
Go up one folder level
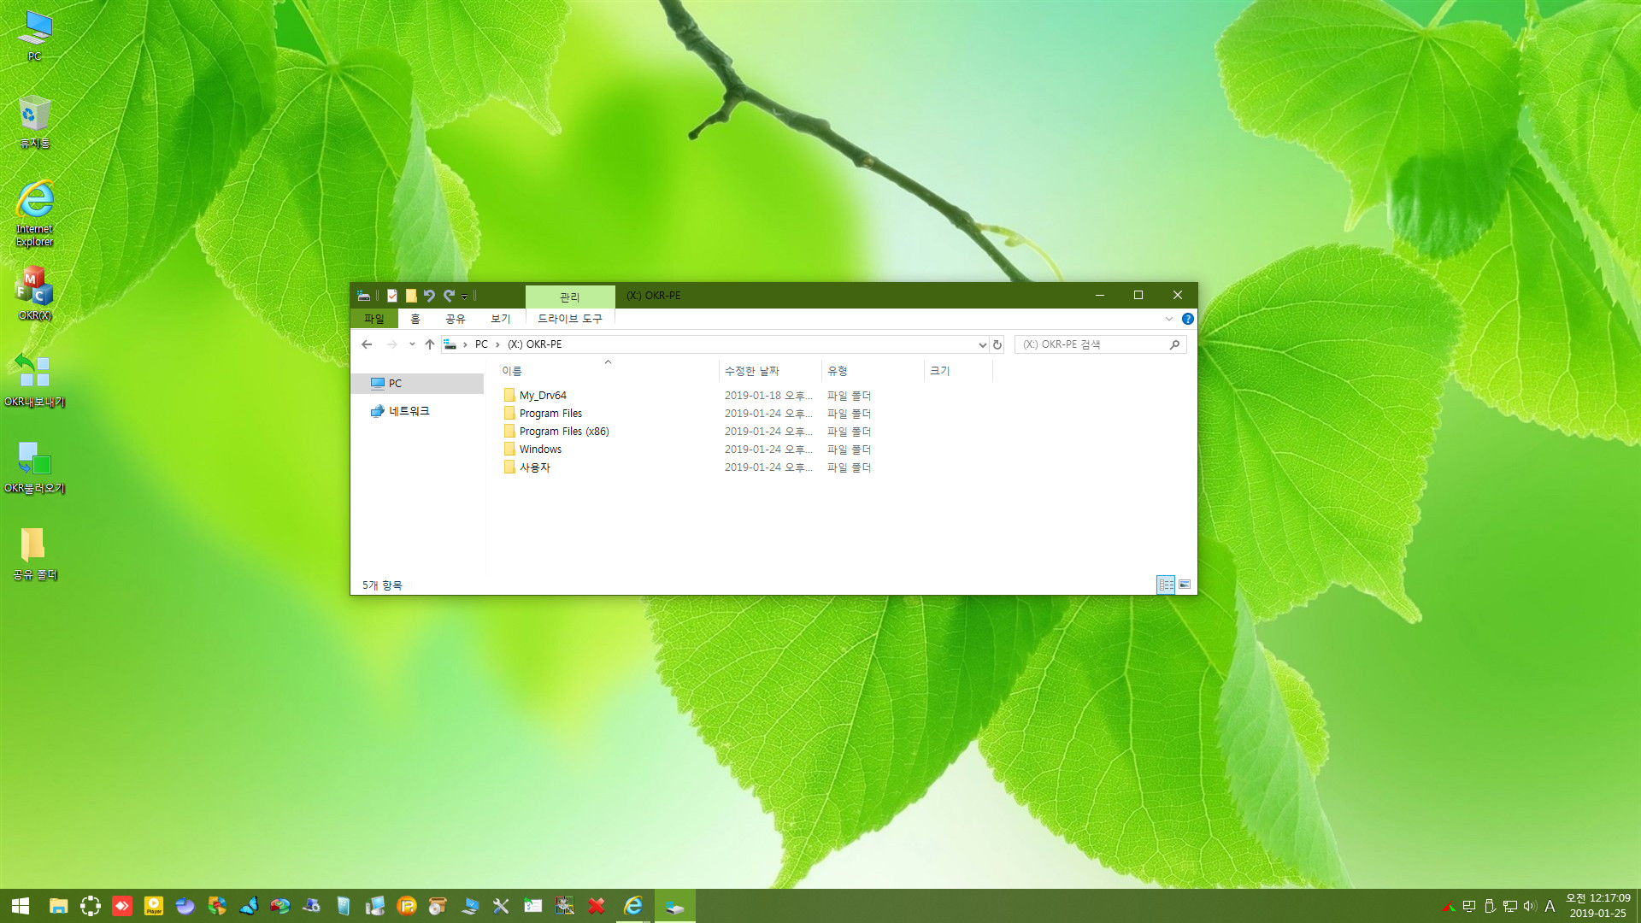[x=430, y=344]
